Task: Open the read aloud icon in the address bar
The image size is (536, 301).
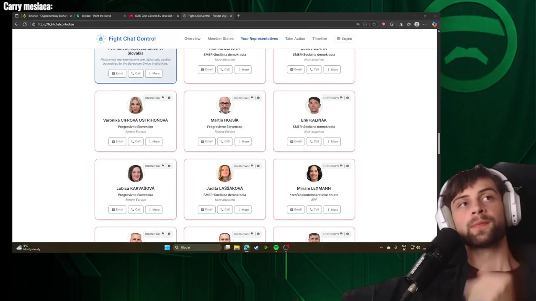Action: click(358, 24)
